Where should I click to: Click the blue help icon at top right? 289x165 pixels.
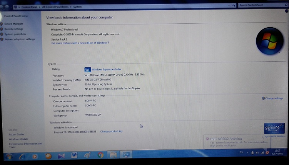pyautogui.click(x=287, y=11)
